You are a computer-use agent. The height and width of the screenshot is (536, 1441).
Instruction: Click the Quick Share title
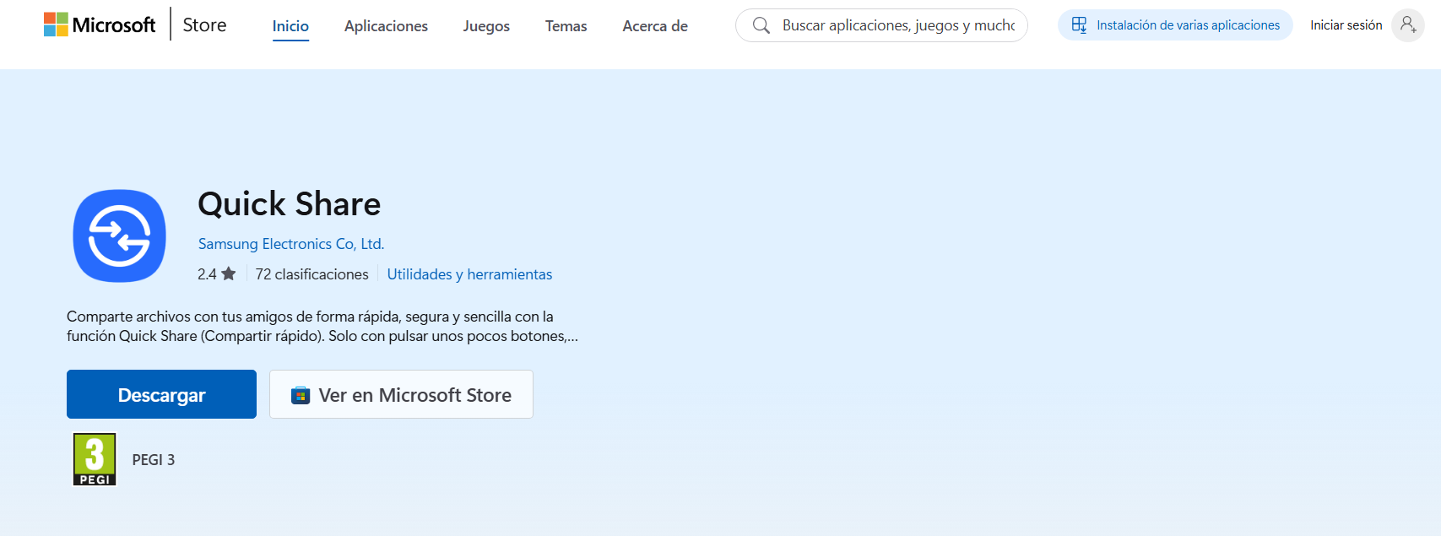(x=289, y=204)
